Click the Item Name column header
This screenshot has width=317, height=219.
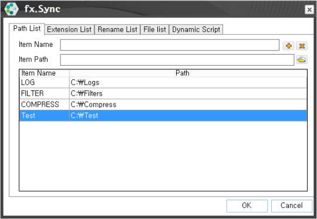click(45, 73)
